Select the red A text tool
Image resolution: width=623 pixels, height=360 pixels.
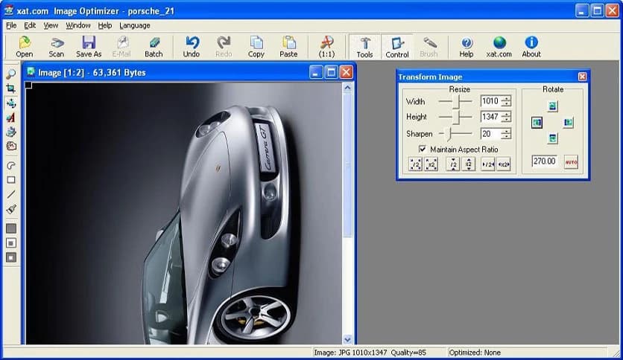(x=11, y=118)
